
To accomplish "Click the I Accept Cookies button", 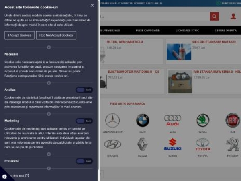I will [20, 35].
